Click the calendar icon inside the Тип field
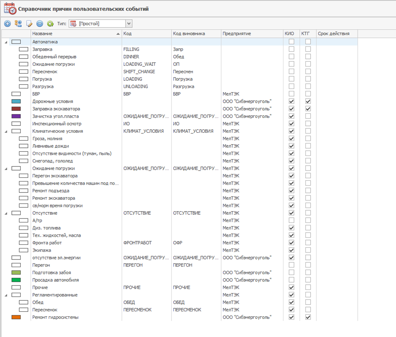The image size is (396, 337). pos(74,24)
